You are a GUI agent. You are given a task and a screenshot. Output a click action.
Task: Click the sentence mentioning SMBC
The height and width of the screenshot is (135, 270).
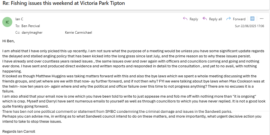pos(117,111)
